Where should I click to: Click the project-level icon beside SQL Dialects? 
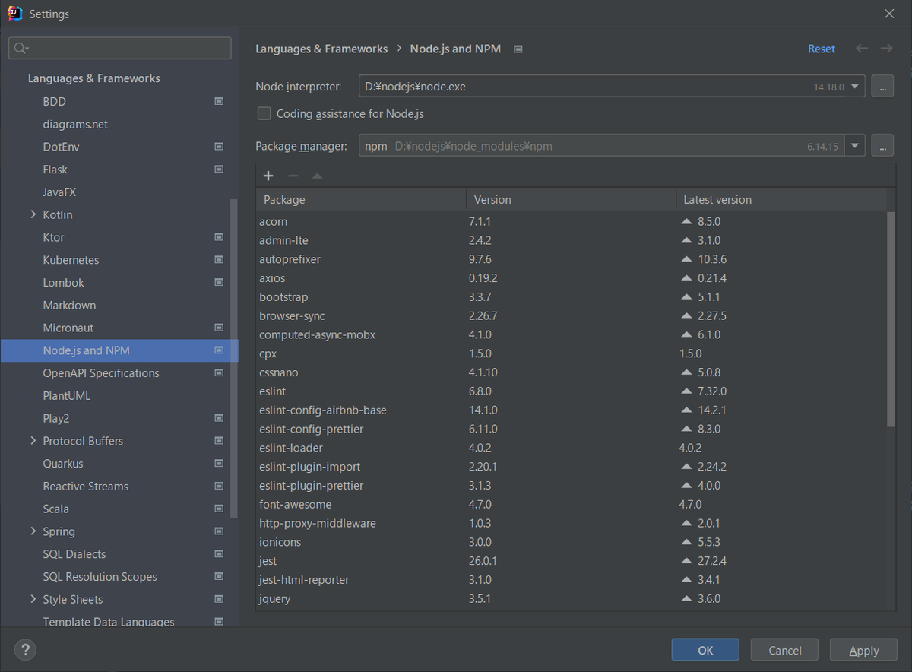click(x=219, y=554)
